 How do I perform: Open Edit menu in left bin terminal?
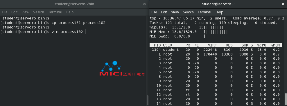click(x=14, y=12)
